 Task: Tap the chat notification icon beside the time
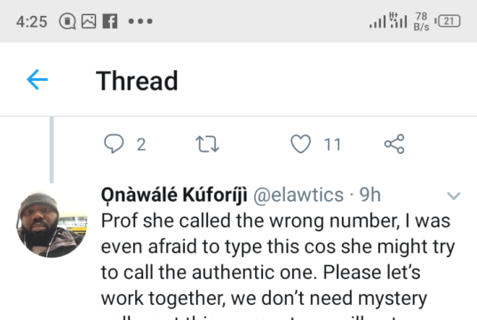tap(68, 21)
